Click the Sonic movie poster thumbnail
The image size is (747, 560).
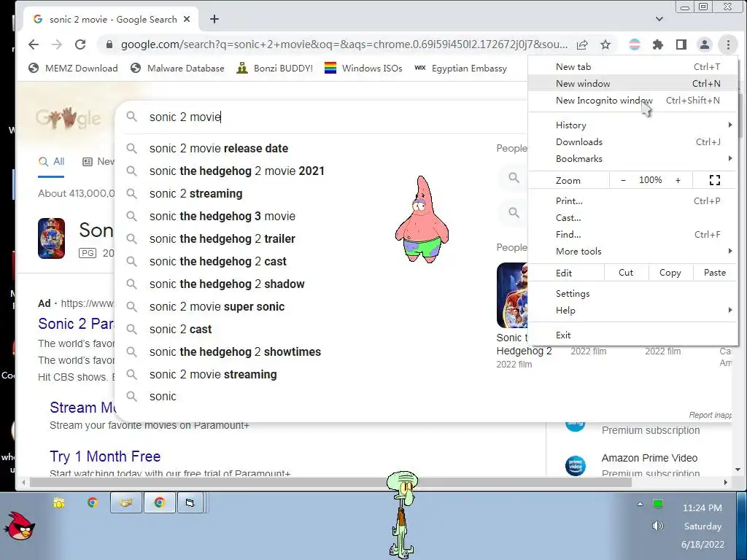(52, 238)
